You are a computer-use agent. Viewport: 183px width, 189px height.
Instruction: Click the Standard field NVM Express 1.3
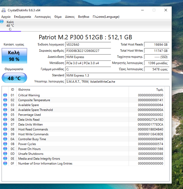(x=117, y=75)
